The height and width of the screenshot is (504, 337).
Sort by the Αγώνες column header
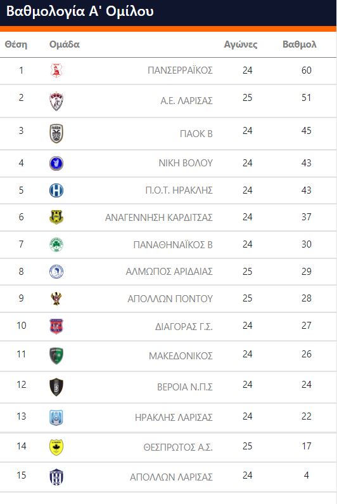(241, 44)
